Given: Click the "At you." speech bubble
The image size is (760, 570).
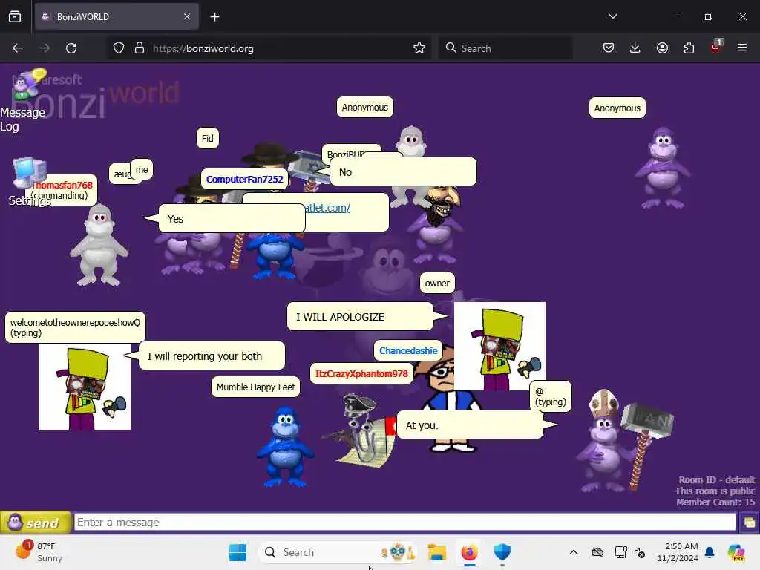Looking at the screenshot, I should [470, 425].
